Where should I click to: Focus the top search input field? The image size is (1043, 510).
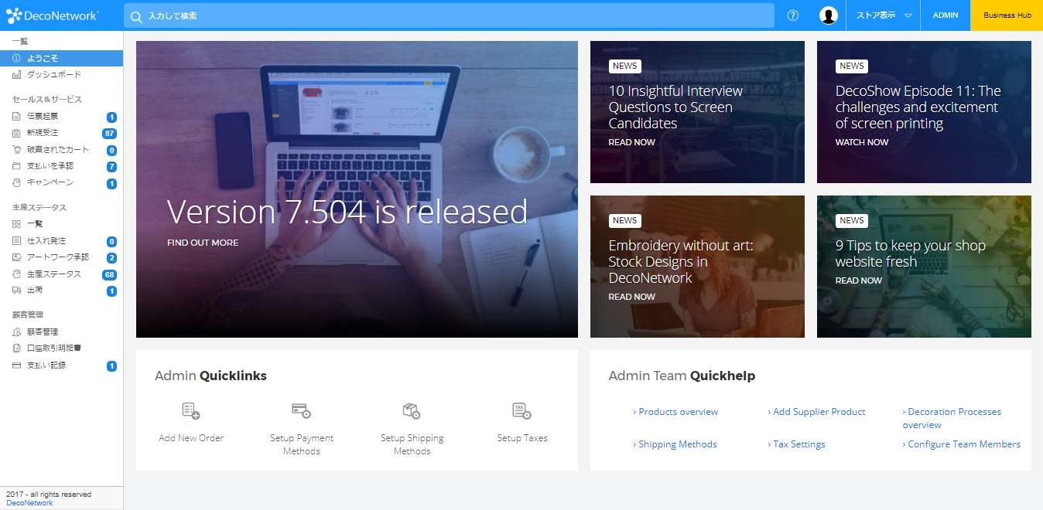tap(457, 15)
